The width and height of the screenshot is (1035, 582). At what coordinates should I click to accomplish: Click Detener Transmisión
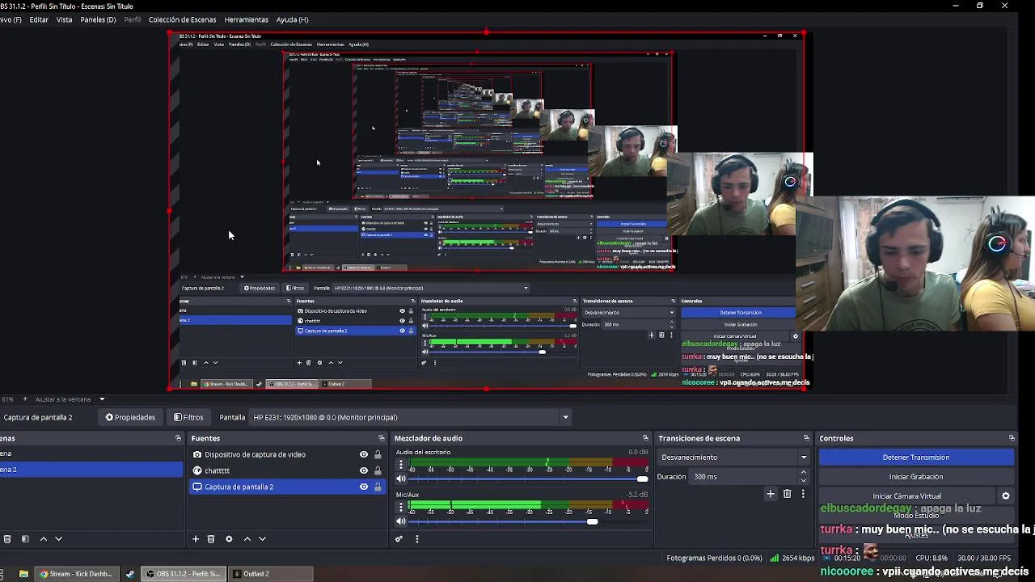click(x=916, y=458)
